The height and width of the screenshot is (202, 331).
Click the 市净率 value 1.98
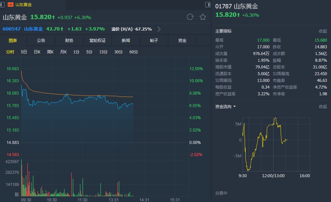323,94
